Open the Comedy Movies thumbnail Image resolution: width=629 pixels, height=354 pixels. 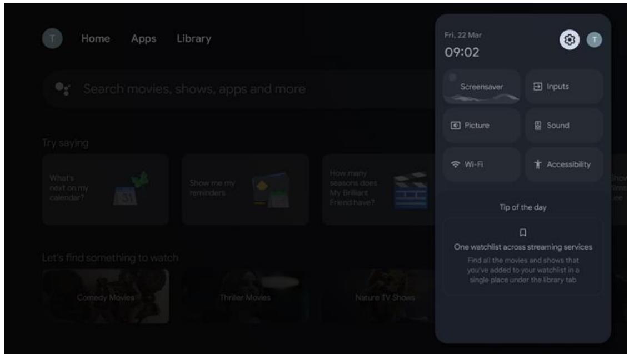coord(106,297)
